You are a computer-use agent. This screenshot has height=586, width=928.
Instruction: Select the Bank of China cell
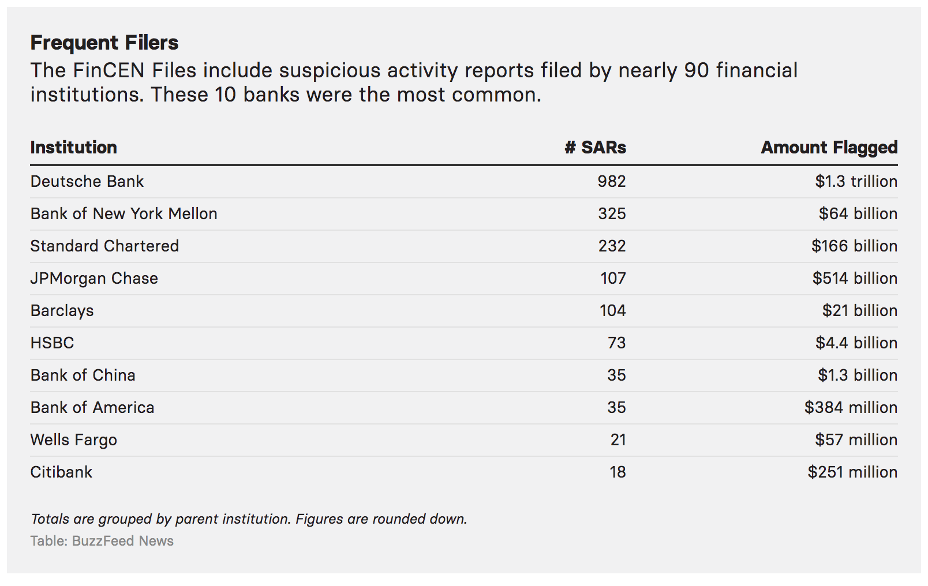(x=83, y=375)
